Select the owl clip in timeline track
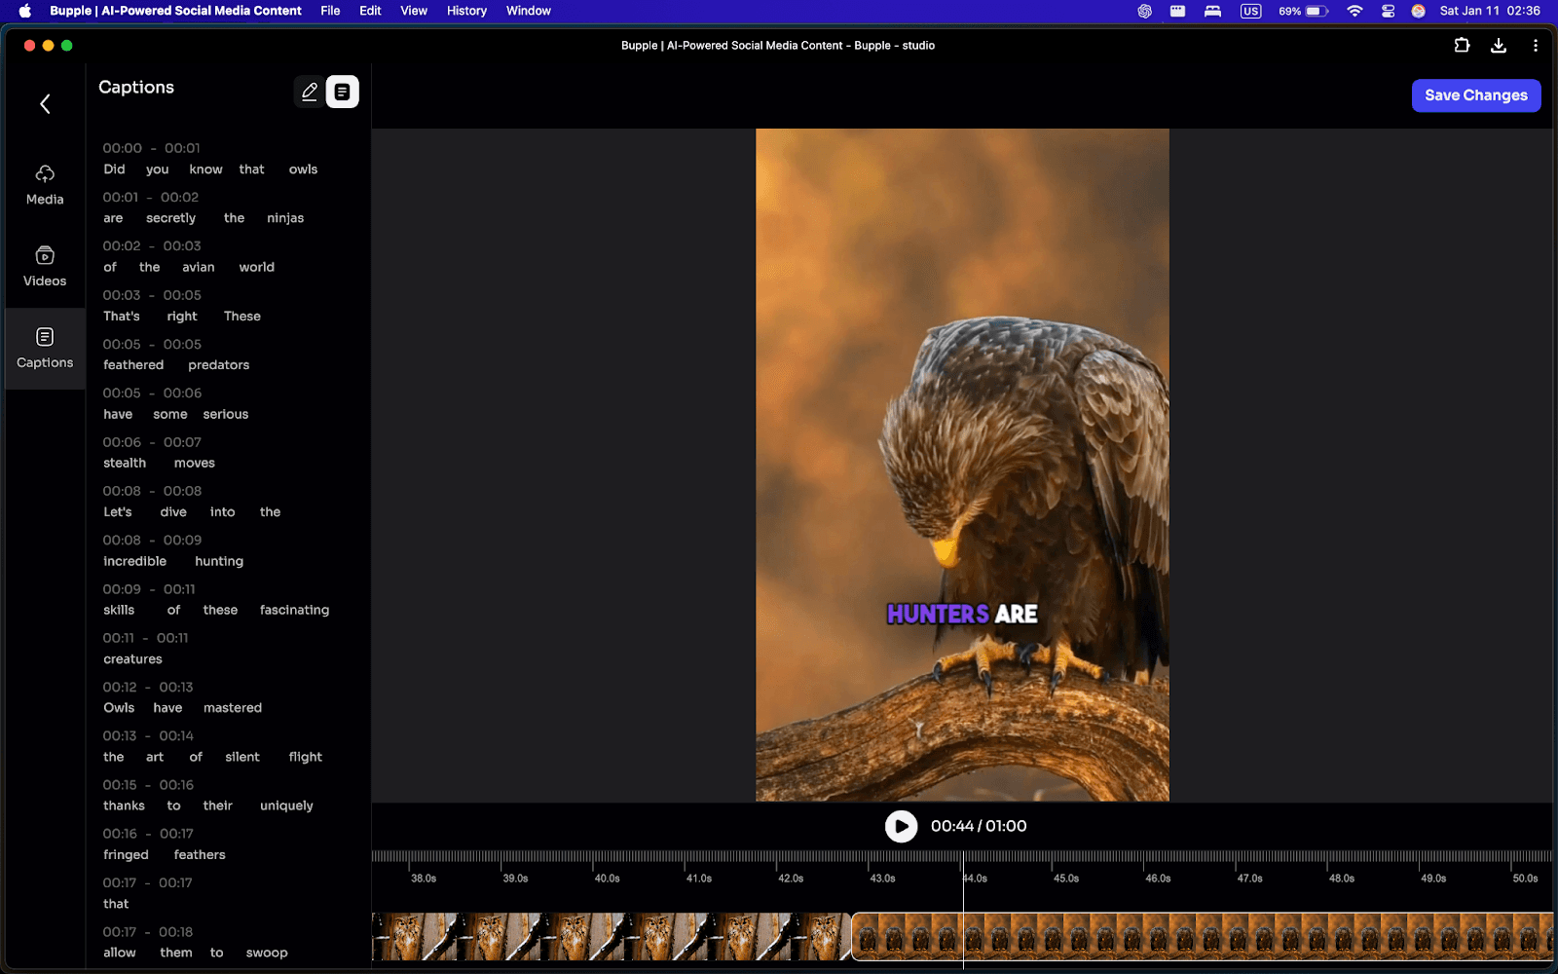This screenshot has height=974, width=1558. click(x=612, y=937)
